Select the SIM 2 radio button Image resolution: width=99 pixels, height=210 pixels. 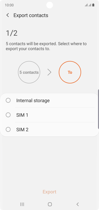[8, 130]
